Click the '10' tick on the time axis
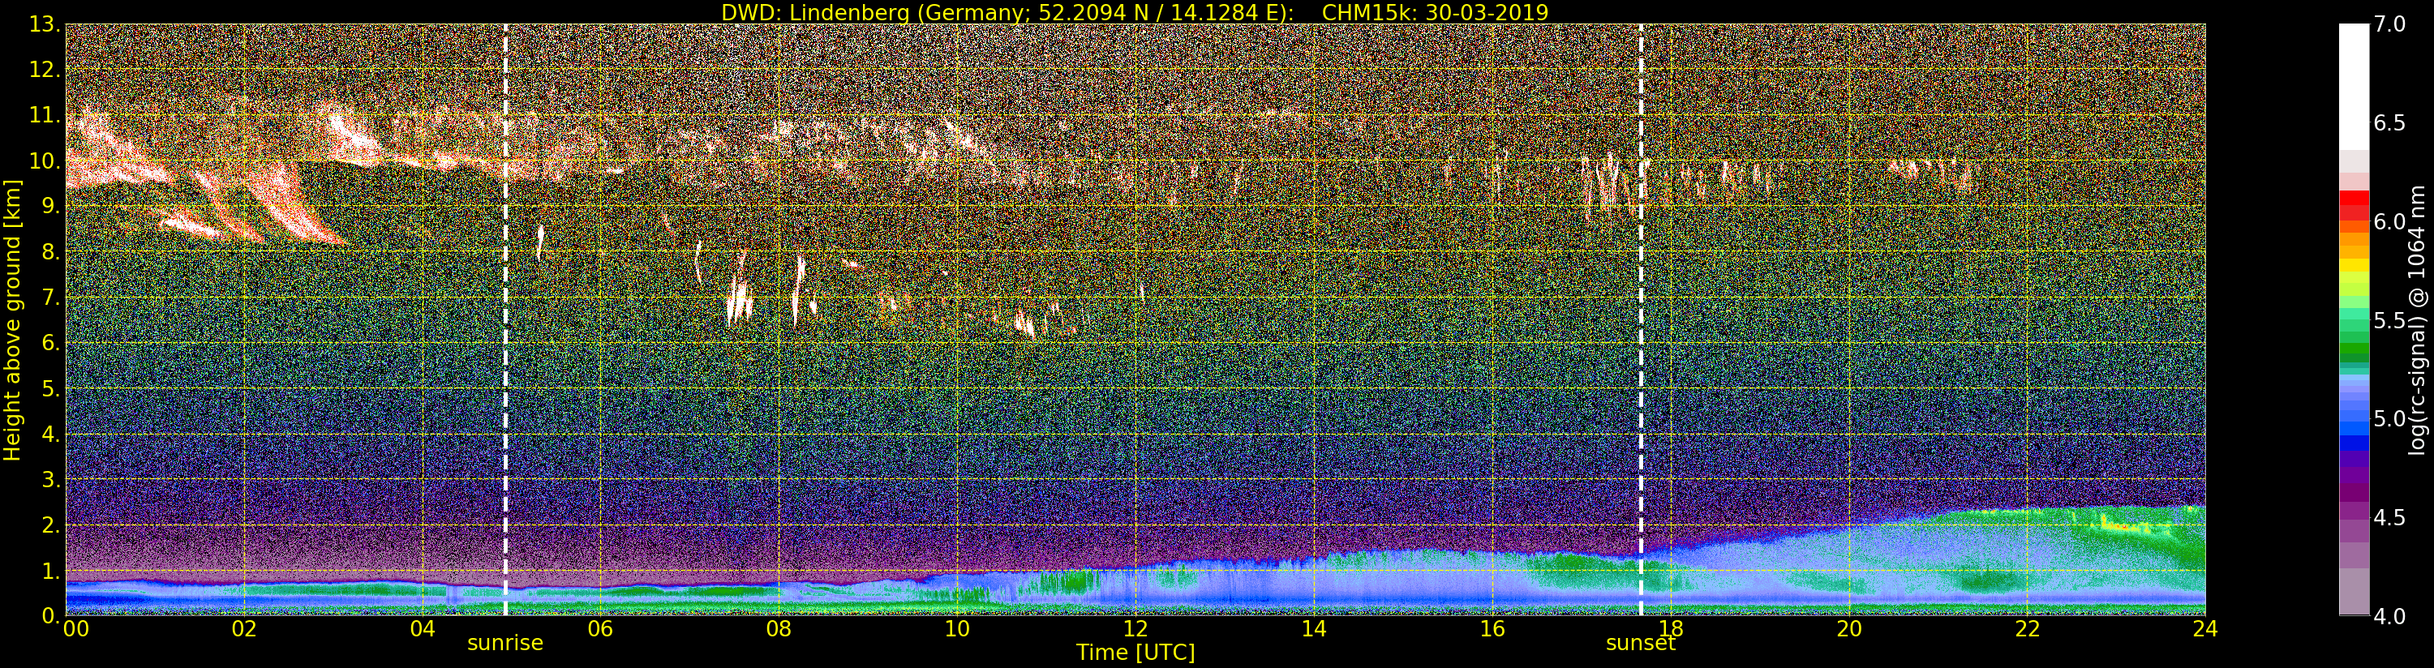The image size is (2434, 668). tap(957, 629)
